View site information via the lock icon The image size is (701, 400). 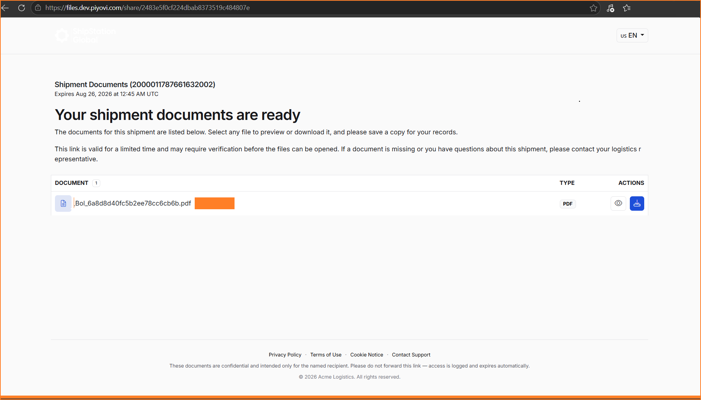coord(38,8)
